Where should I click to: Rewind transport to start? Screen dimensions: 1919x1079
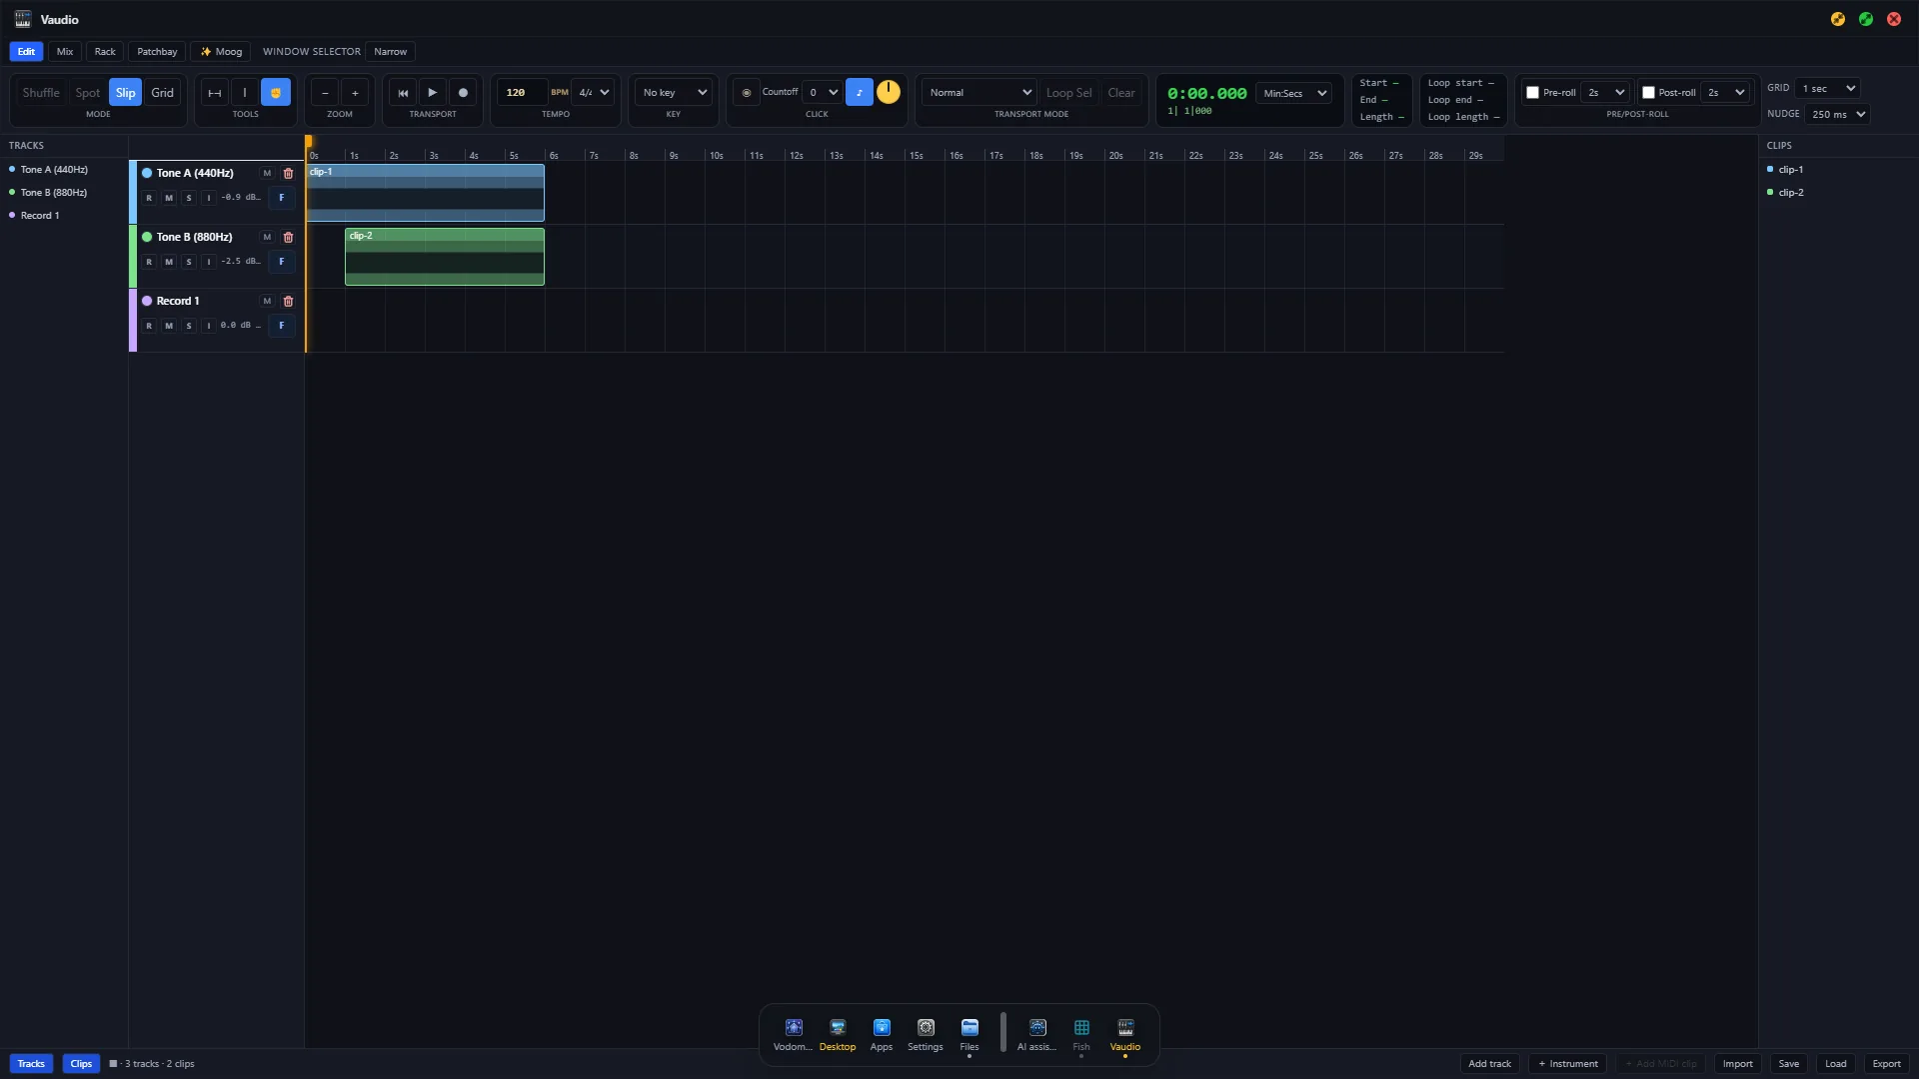pos(403,93)
